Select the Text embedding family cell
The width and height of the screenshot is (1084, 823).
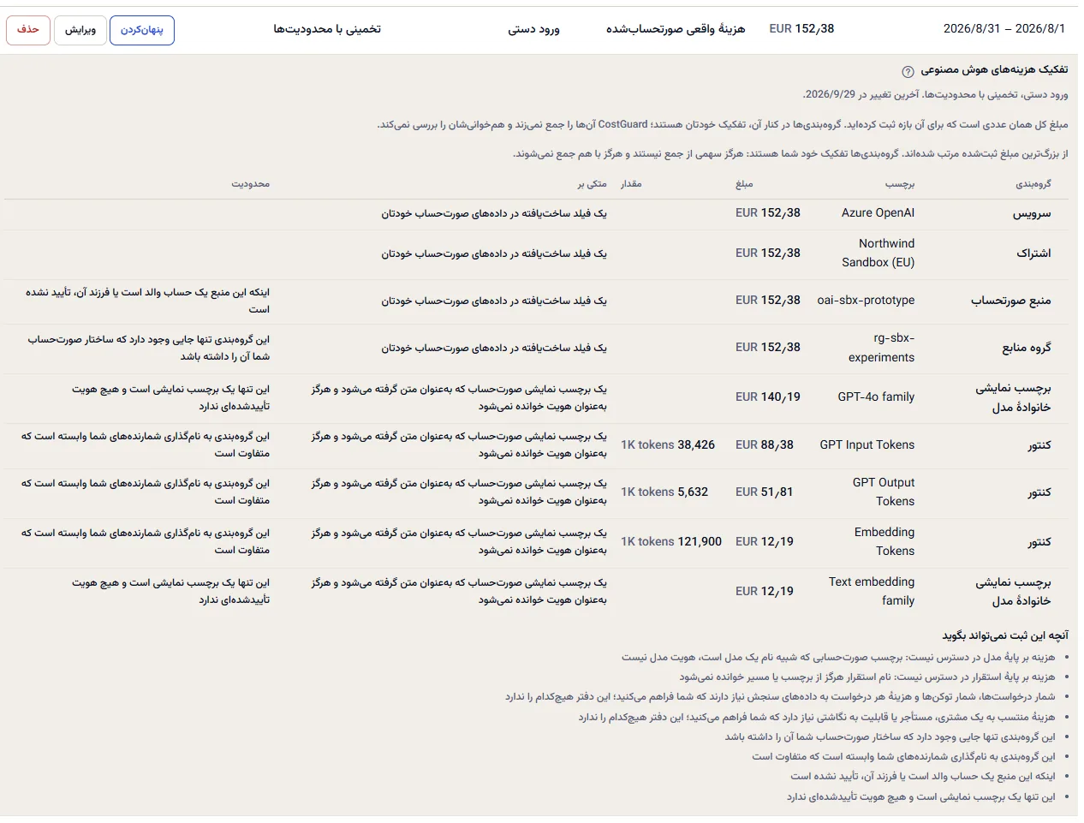(x=872, y=592)
